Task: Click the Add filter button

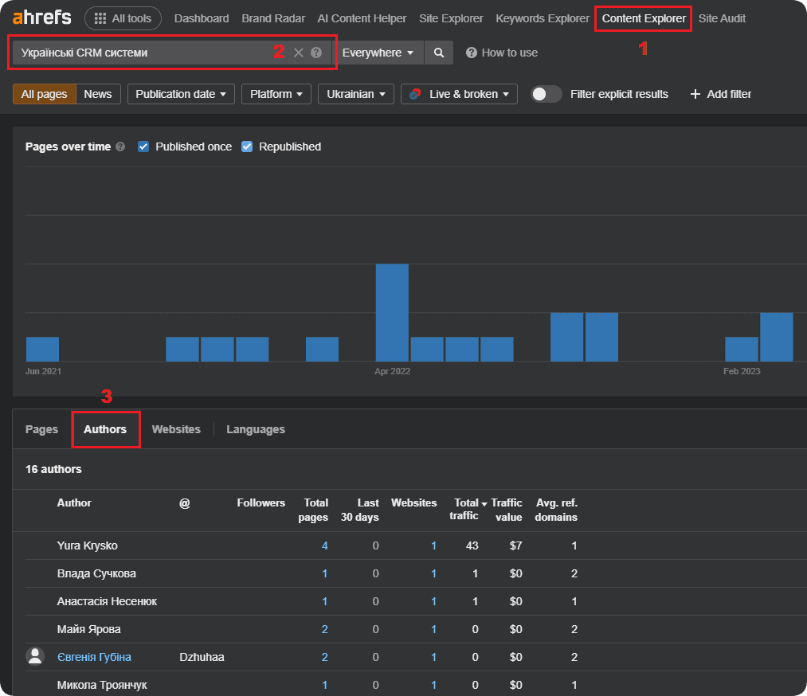Action: click(720, 94)
